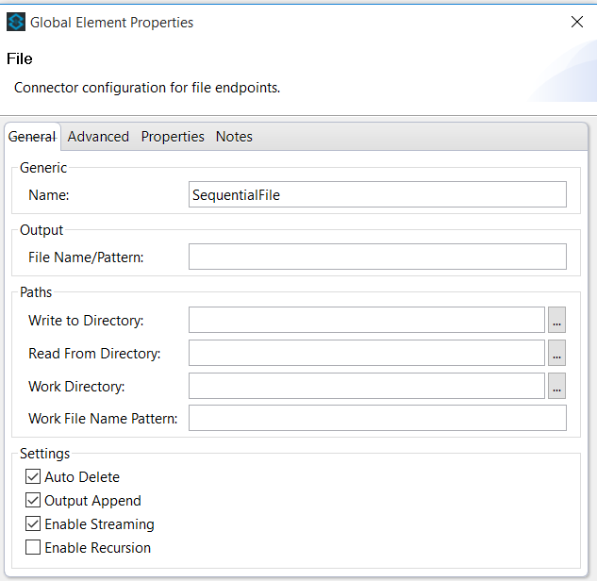Click the File dialog heading text
Image resolution: width=597 pixels, height=581 pixels.
click(x=20, y=59)
